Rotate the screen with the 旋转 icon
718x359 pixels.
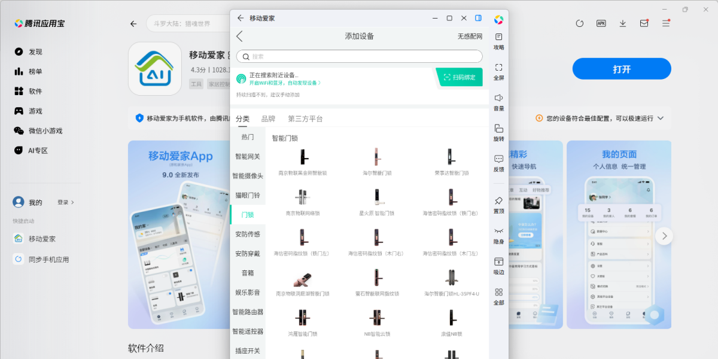(x=498, y=129)
